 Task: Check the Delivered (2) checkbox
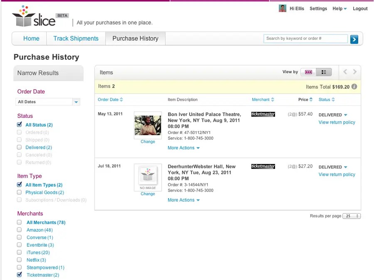(19, 147)
